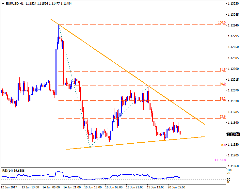Click the current price tag 1.11484
This screenshot has height=191, width=240.
(233, 135)
